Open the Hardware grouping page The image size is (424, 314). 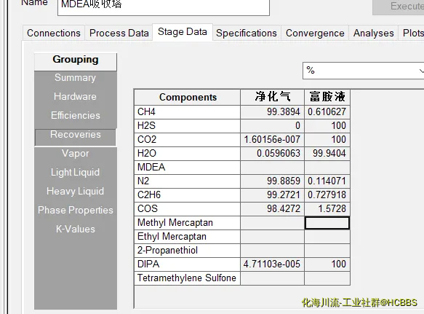[x=76, y=96]
